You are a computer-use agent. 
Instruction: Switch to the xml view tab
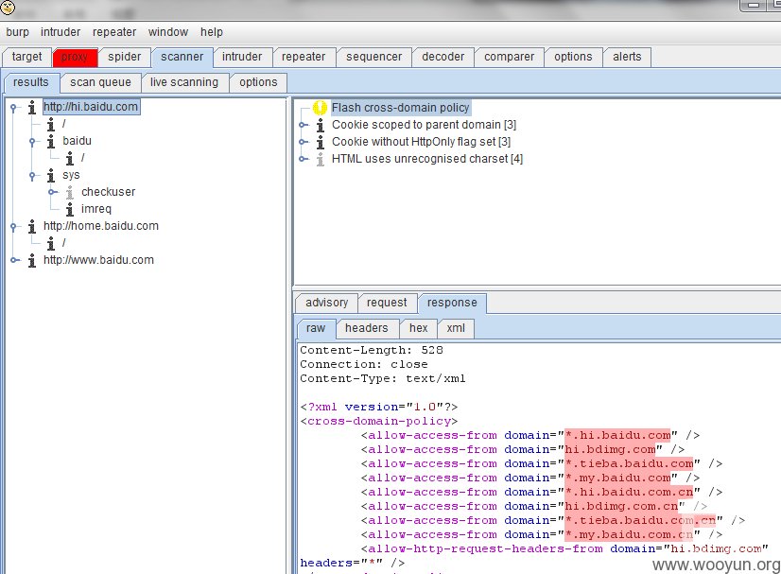pyautogui.click(x=456, y=328)
